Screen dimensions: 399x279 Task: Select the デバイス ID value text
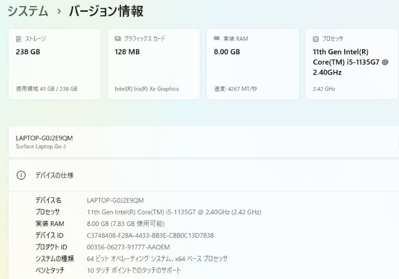click(x=150, y=235)
